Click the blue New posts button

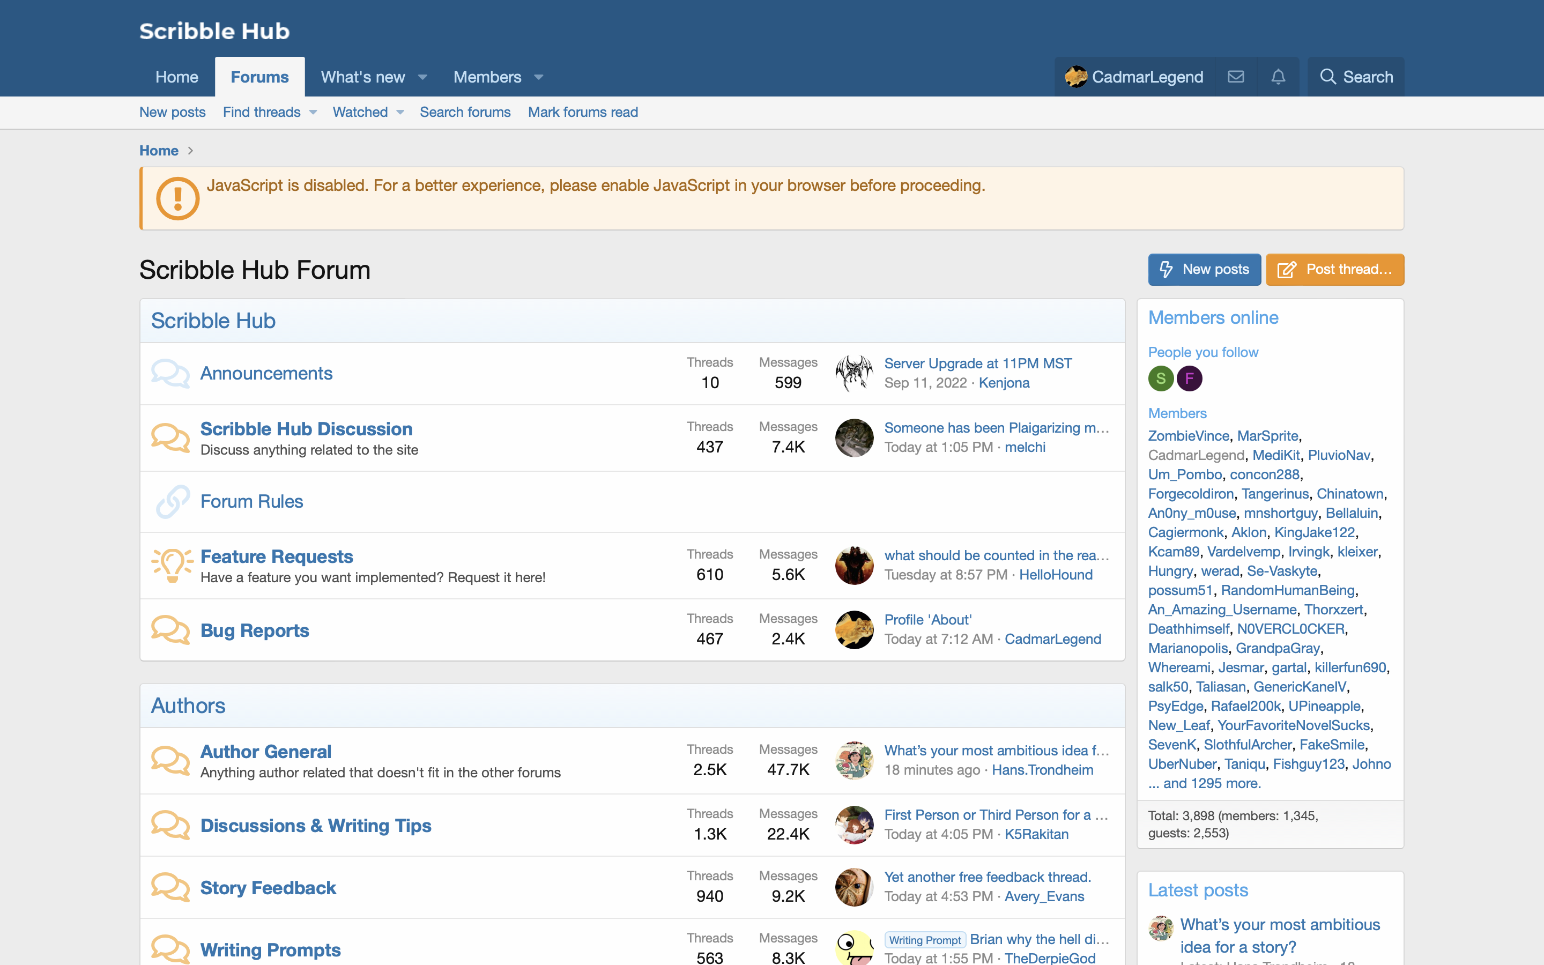(1204, 269)
